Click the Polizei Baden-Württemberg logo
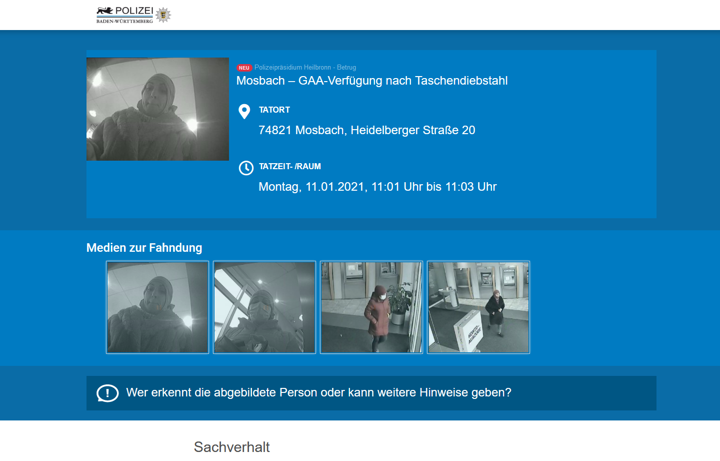The width and height of the screenshot is (720, 461). 133,15
